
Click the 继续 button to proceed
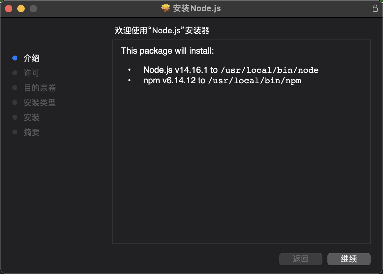click(x=349, y=259)
